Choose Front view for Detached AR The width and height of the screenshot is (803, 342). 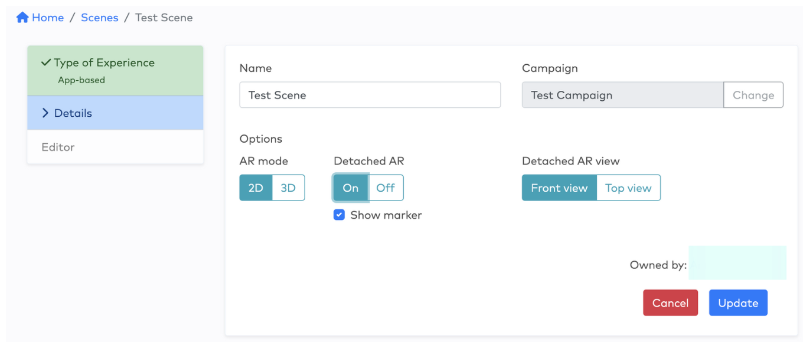559,188
